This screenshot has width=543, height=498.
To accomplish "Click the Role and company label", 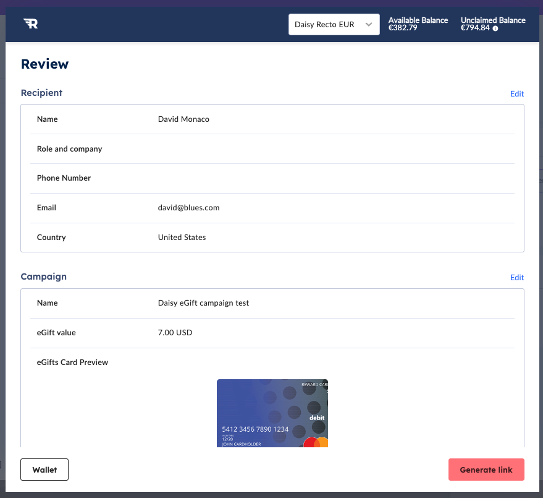I will [70, 148].
